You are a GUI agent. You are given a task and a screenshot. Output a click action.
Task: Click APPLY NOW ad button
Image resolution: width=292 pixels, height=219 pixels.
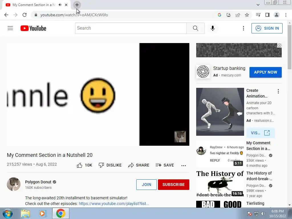tap(265, 72)
